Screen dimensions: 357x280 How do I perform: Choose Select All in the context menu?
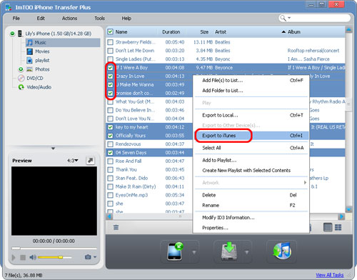(x=252, y=148)
